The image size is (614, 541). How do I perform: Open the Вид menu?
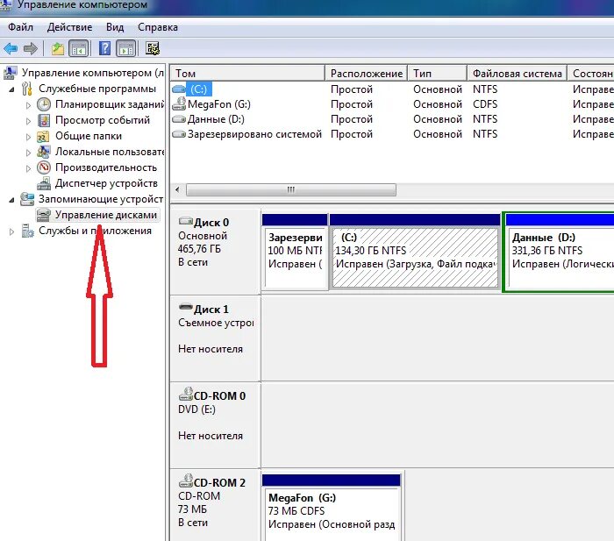click(115, 27)
